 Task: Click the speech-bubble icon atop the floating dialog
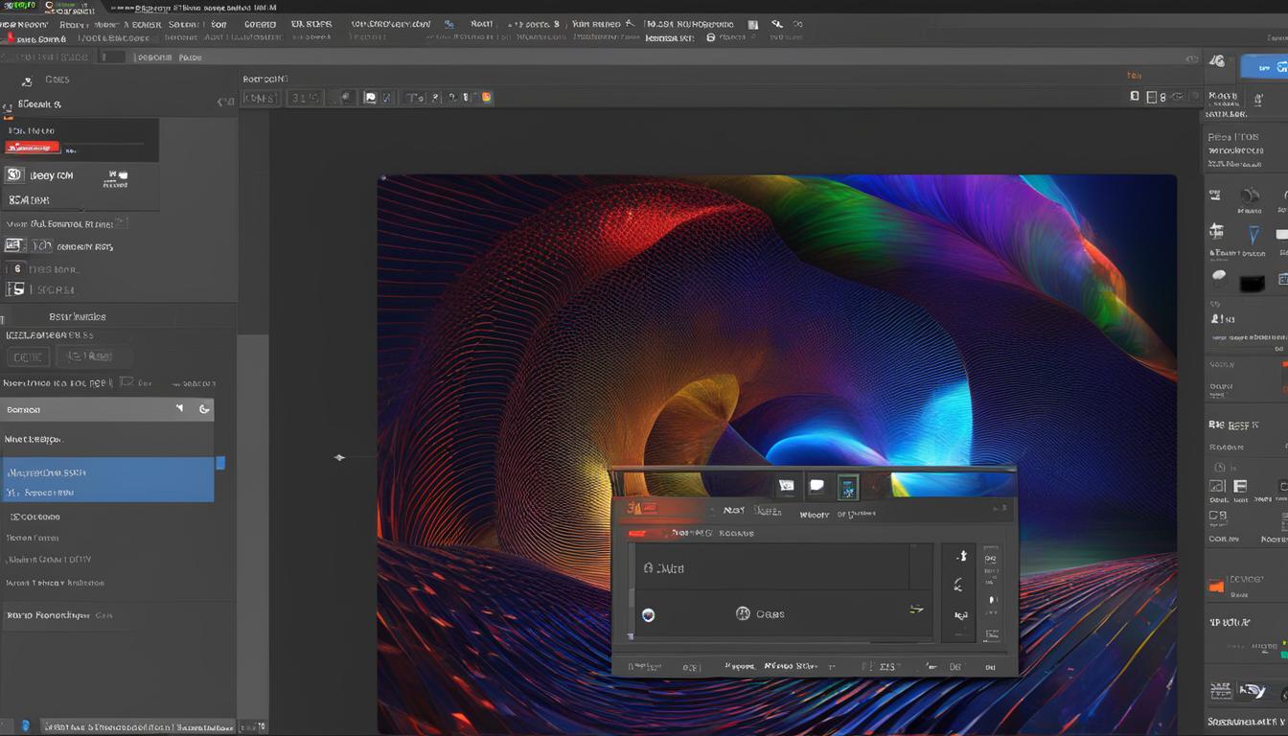pyautogui.click(x=816, y=485)
